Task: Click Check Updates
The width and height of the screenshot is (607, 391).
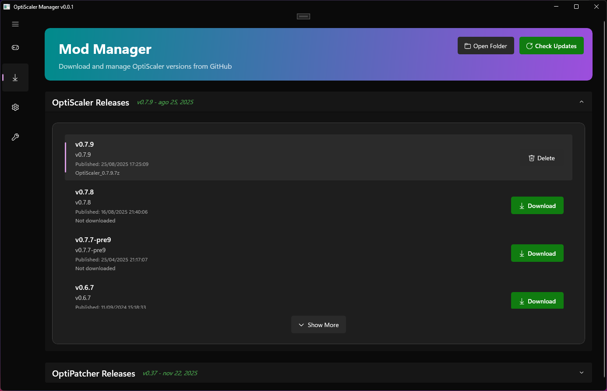Action: pyautogui.click(x=551, y=46)
